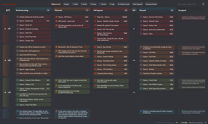Open the Daily tab

tap(75, 4)
